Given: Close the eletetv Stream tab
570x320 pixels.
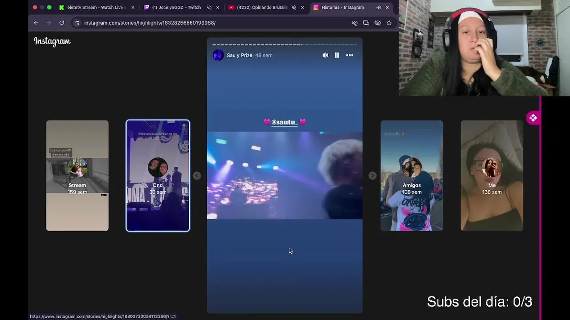Looking at the screenshot, I should (133, 8).
